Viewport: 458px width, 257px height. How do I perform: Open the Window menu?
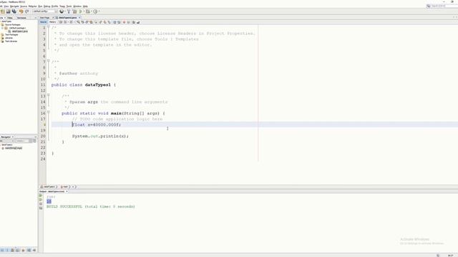77,6
